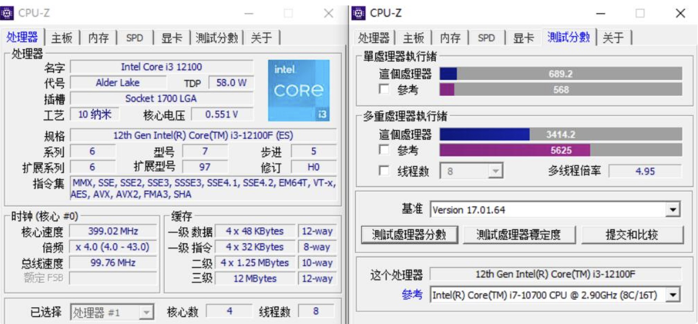Viewport: 698px width, 324px height.
Task: Click the 修订 value H0
Action: tap(313, 167)
